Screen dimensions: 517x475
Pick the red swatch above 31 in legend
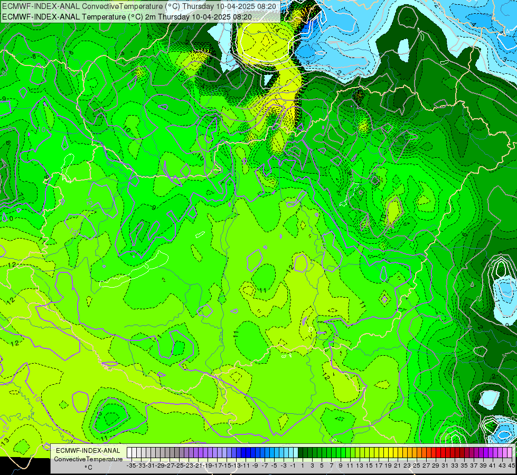pos(443,453)
